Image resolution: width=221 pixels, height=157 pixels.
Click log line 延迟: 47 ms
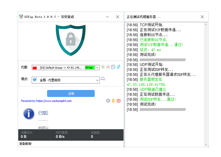[x=150, y=50]
